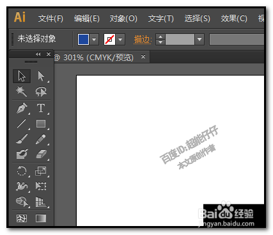273x235 pixels.
Task: Open the 文件(F) menu
Action: [51, 19]
